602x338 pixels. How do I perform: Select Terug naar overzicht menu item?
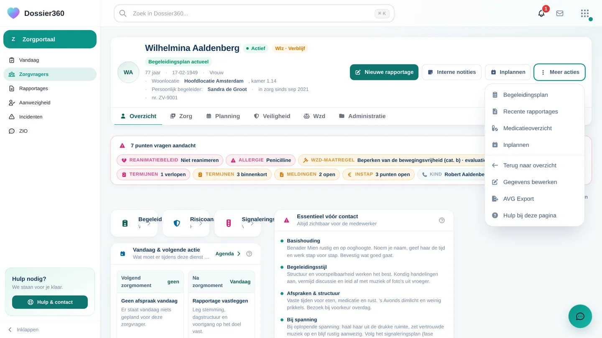coord(535,165)
